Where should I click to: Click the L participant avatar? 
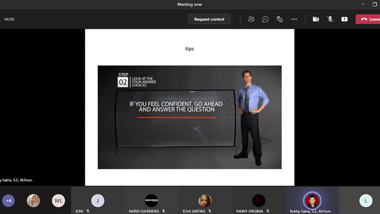tap(366, 200)
